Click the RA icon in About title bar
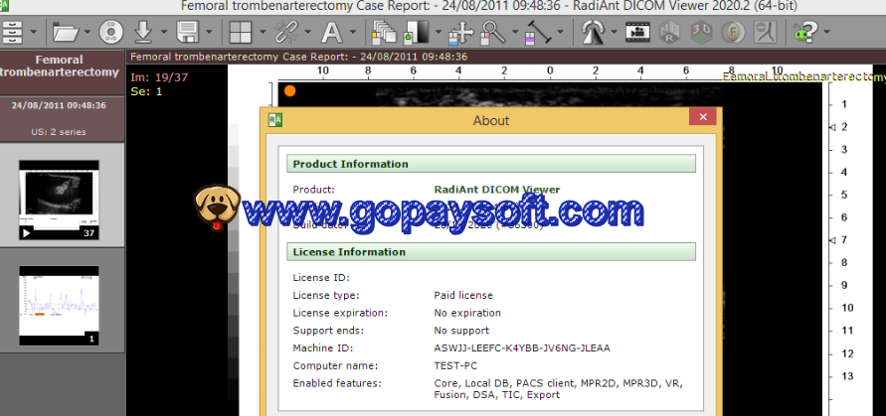The height and width of the screenshot is (416, 886). 275,120
